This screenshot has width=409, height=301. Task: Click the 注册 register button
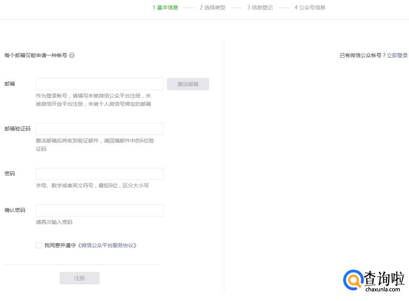pos(80,278)
